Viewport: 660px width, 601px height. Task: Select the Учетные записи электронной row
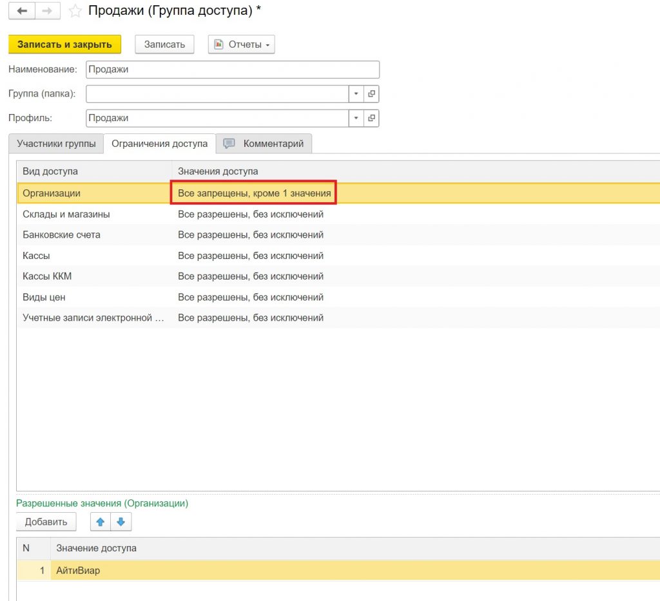[338, 318]
